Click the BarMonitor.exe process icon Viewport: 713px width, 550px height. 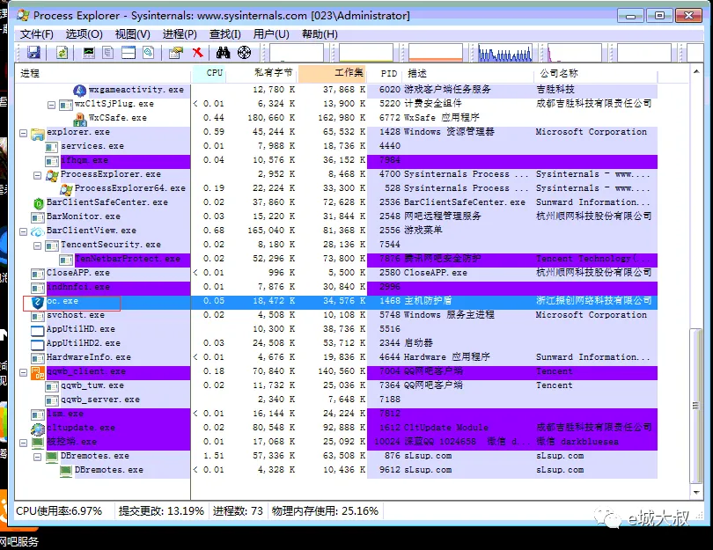pyautogui.click(x=37, y=217)
